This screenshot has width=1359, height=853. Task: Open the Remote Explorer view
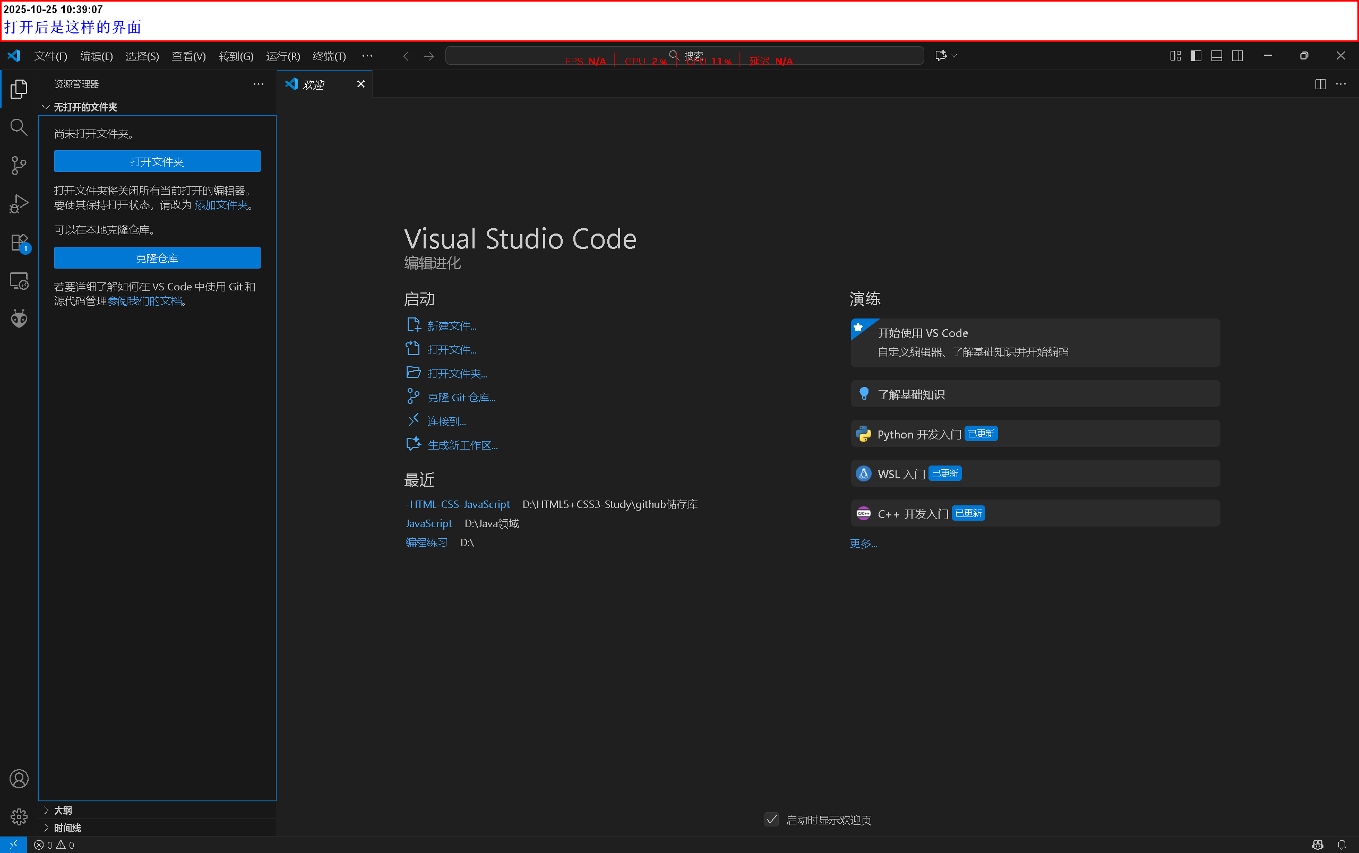(19, 281)
